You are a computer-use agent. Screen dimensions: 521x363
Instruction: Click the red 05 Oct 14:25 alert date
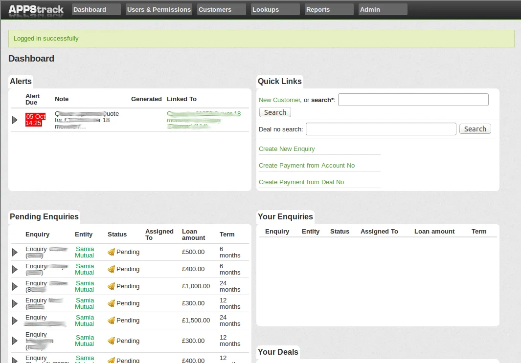(35, 120)
